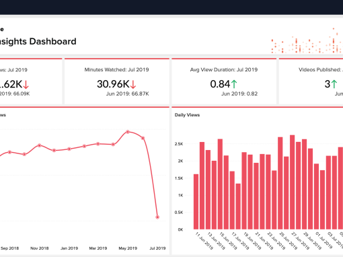Select the Nov 2018 line chart marker
The image size is (343, 257).
pyautogui.click(x=40, y=145)
